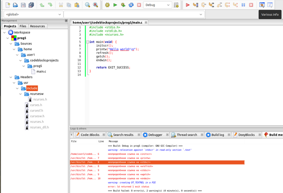Select main.c in the project tree
This screenshot has height=193, width=283.
click(x=41, y=71)
